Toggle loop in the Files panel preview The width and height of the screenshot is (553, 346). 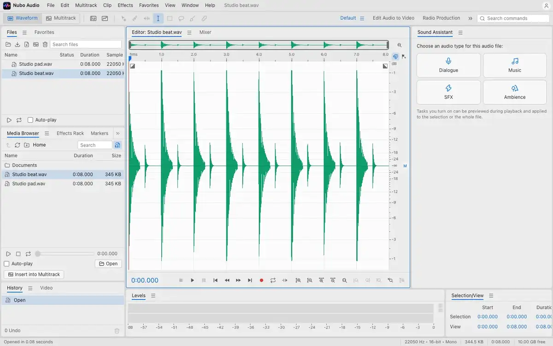point(19,120)
